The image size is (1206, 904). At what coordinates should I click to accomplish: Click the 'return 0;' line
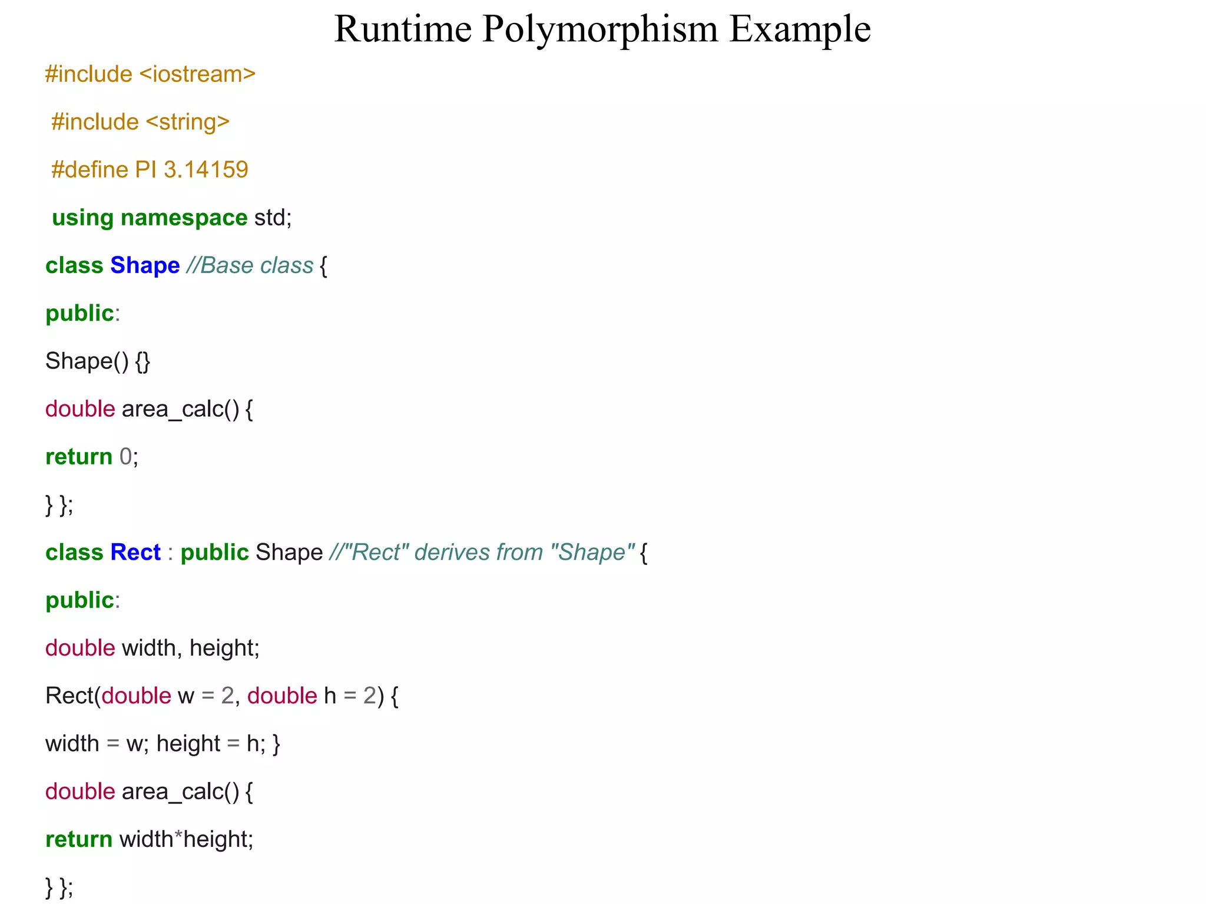tap(92, 457)
